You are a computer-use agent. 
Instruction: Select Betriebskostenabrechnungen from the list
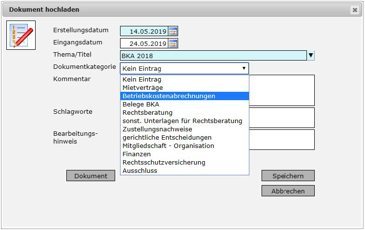169,96
